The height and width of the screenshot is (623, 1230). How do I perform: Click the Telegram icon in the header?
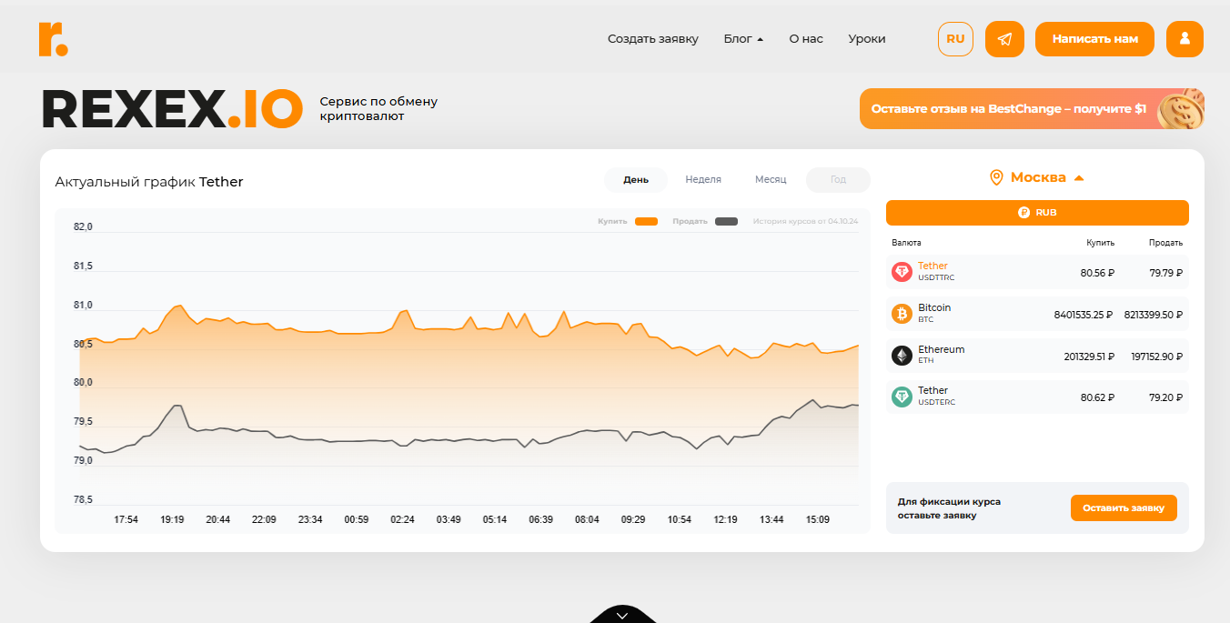point(1004,38)
